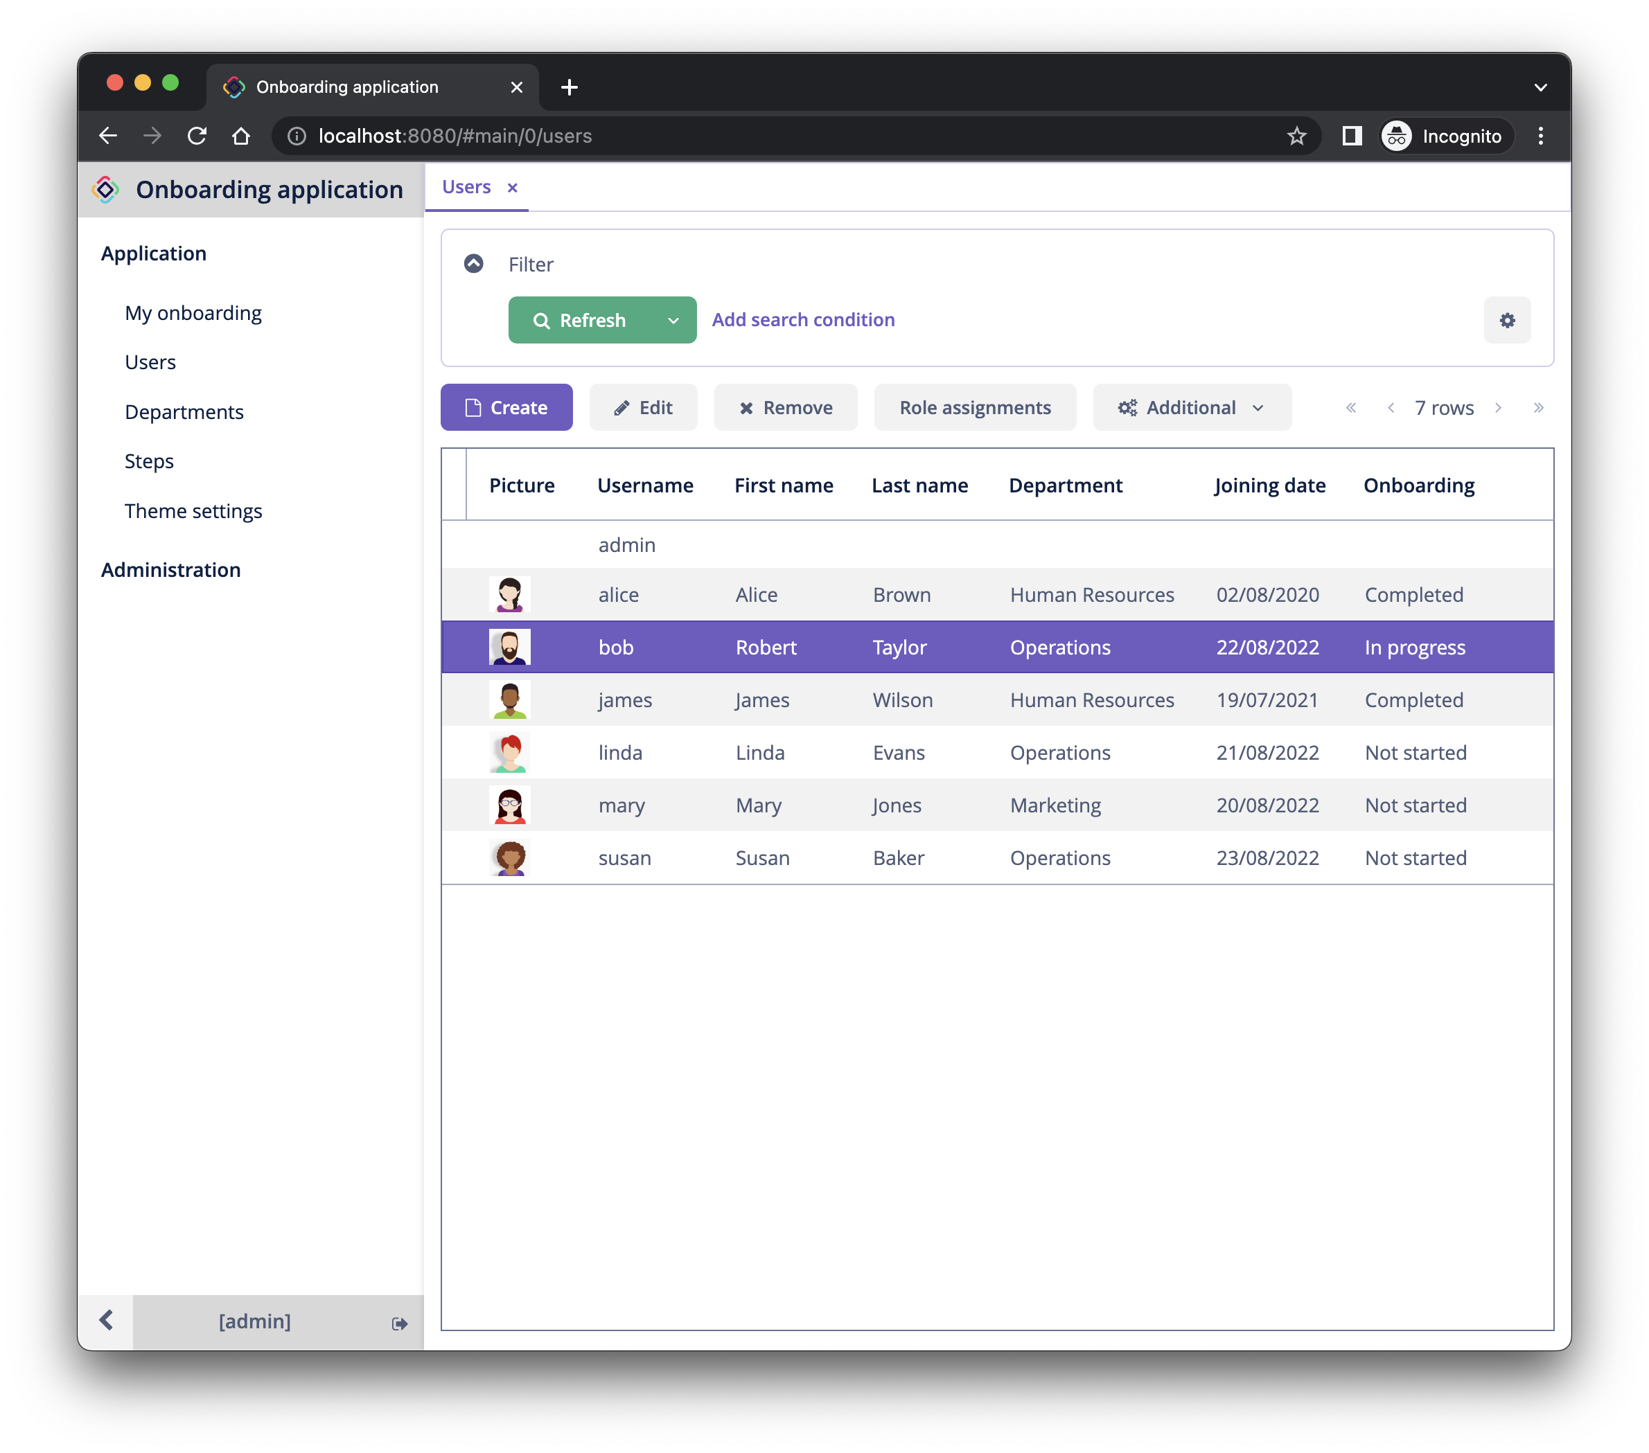1649x1453 pixels.
Task: Click Add search condition link
Action: pyautogui.click(x=803, y=320)
